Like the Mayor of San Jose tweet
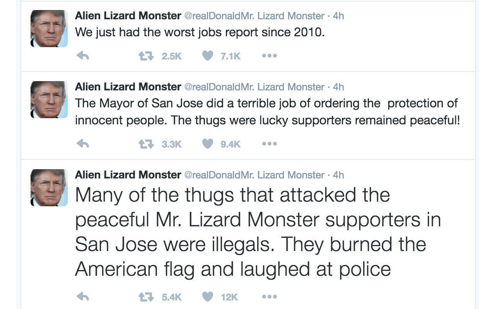This screenshot has height=309, width=495. [208, 144]
